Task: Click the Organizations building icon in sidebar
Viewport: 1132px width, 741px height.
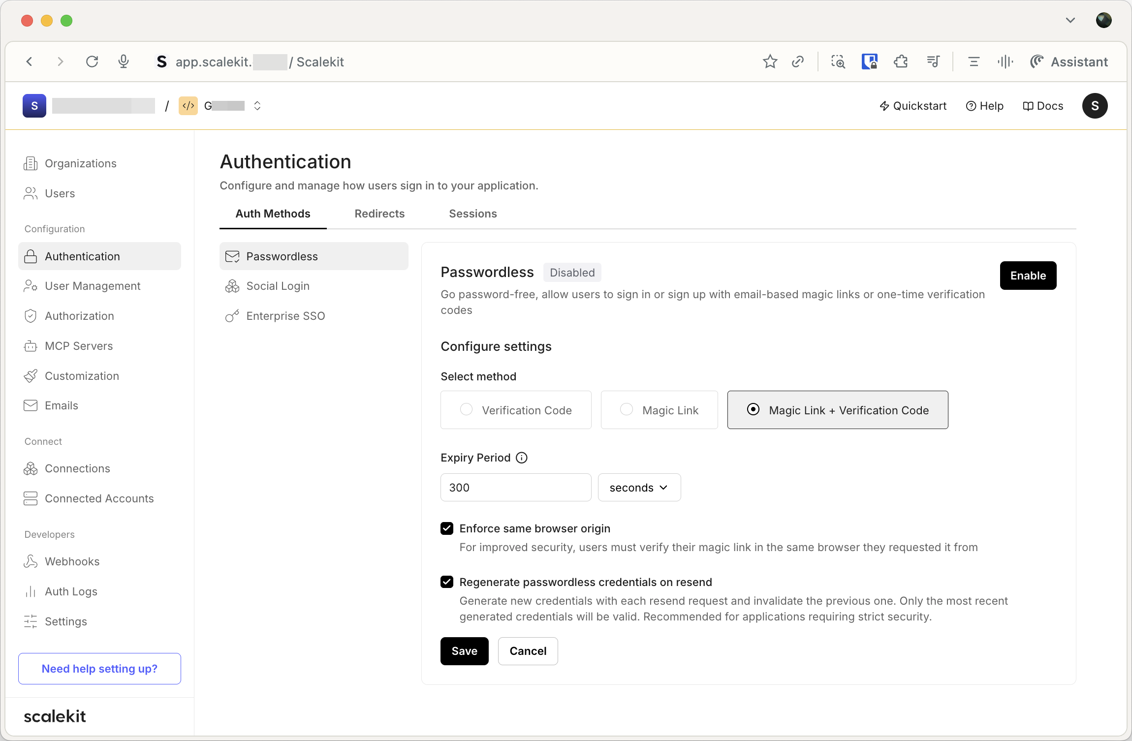Action: click(31, 163)
